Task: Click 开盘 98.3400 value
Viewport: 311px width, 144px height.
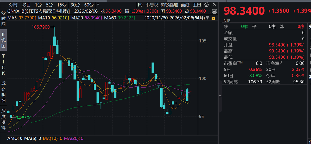Action: (x=287, y=45)
